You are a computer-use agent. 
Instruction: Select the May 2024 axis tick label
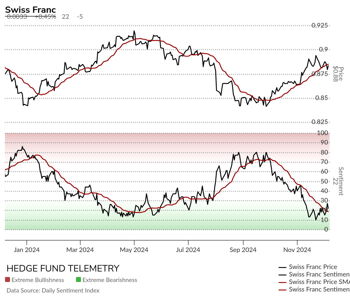pyautogui.click(x=134, y=250)
